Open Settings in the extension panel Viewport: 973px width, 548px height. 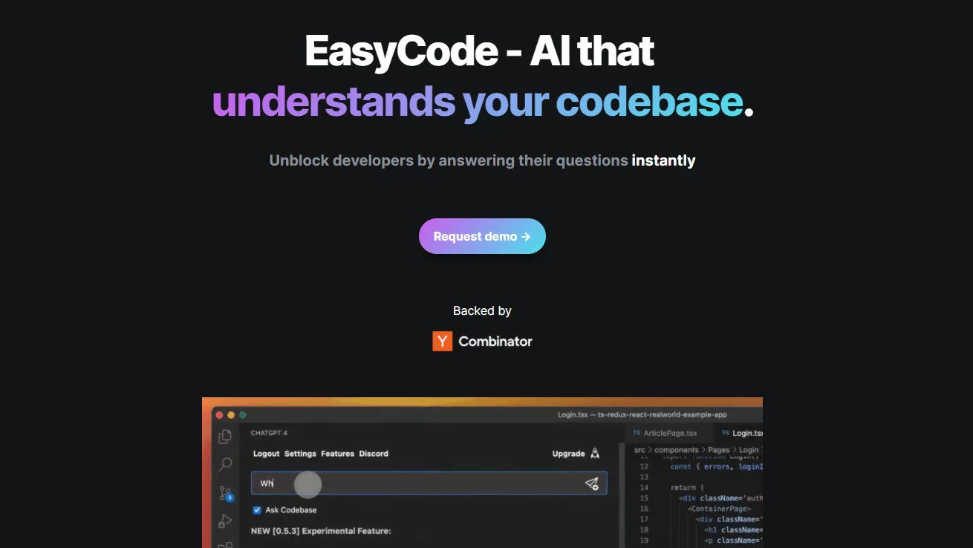click(x=300, y=454)
